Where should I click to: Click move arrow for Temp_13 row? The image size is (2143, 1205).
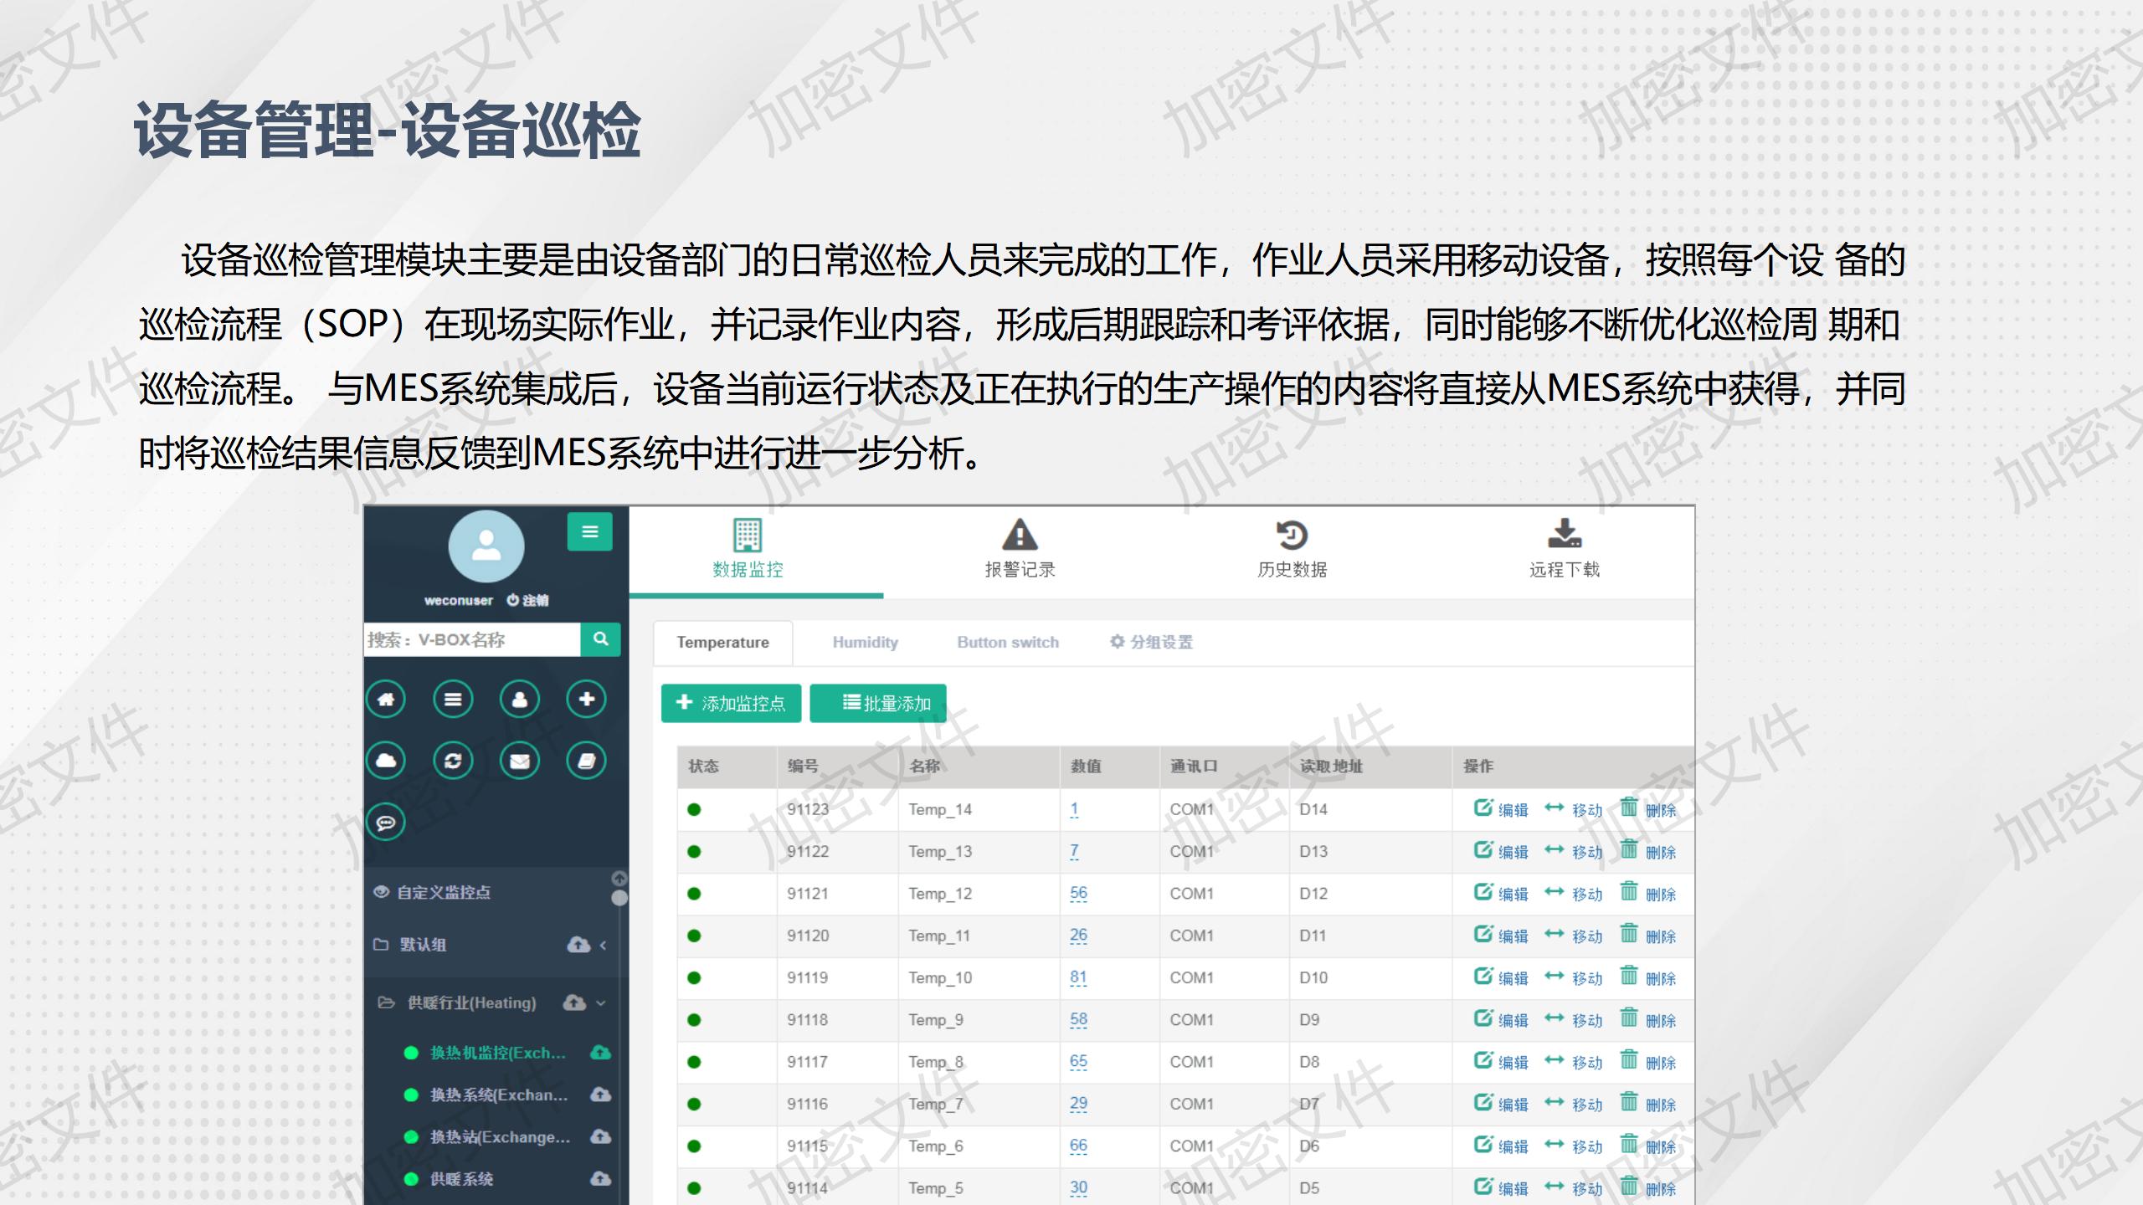coord(1554,849)
